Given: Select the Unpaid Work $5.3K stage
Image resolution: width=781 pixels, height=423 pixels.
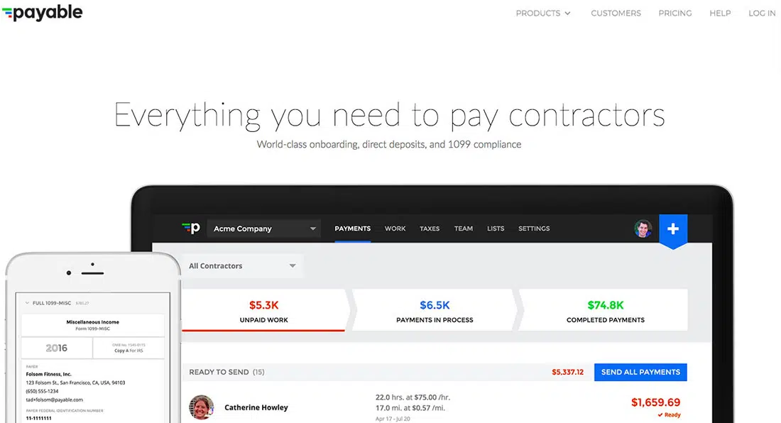Looking at the screenshot, I should (x=263, y=311).
